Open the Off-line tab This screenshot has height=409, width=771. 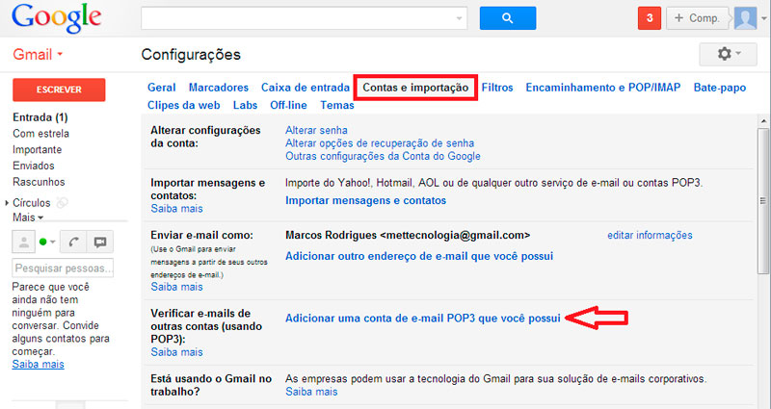click(288, 105)
